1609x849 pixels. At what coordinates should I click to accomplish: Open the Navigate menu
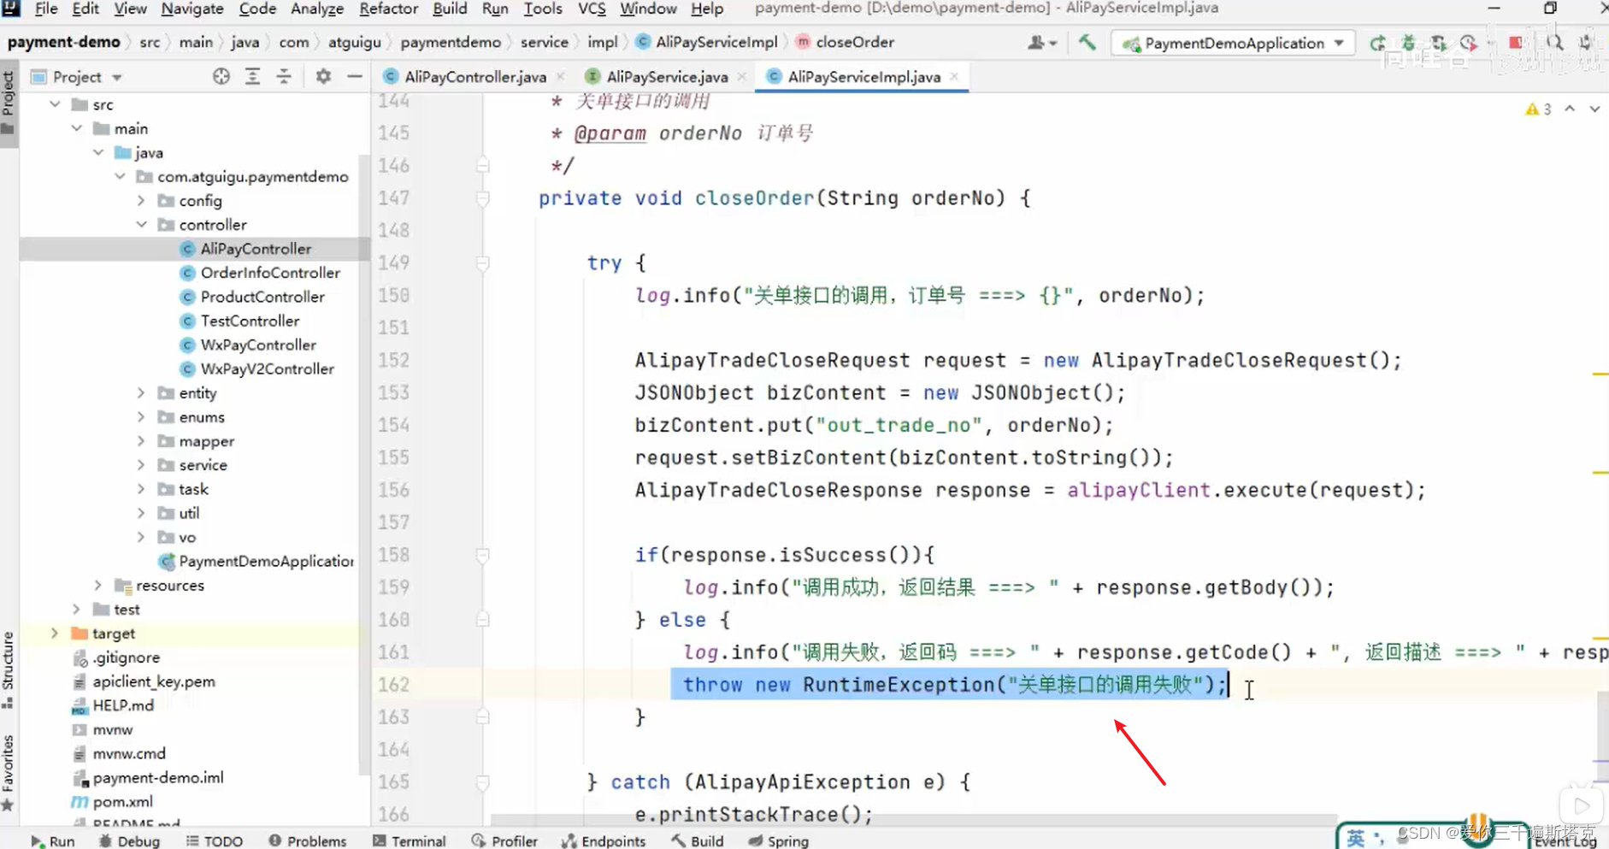click(x=192, y=9)
